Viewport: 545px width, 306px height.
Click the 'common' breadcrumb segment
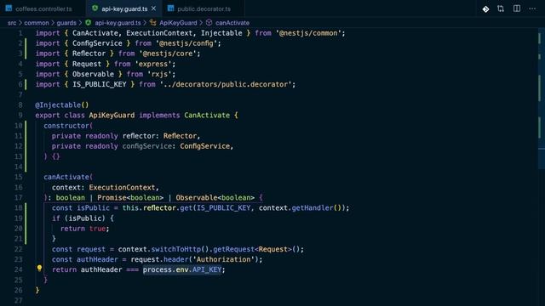click(37, 23)
